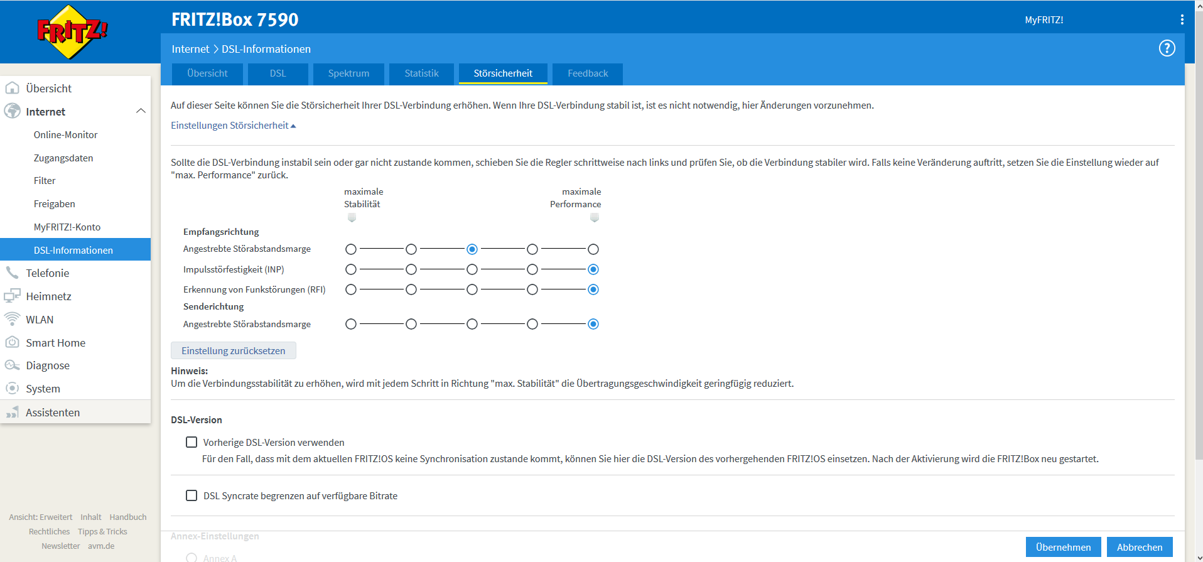Open the Feedback tab

pos(588,73)
